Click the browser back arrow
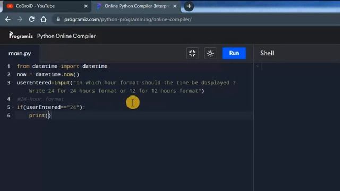The width and height of the screenshot is (340, 191). click(8, 19)
